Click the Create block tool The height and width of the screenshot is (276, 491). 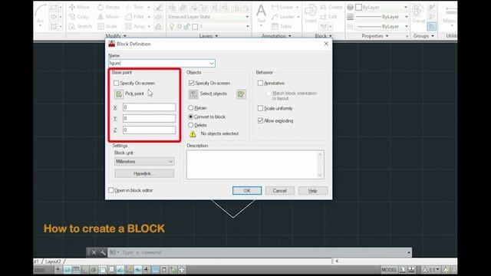click(x=331, y=7)
